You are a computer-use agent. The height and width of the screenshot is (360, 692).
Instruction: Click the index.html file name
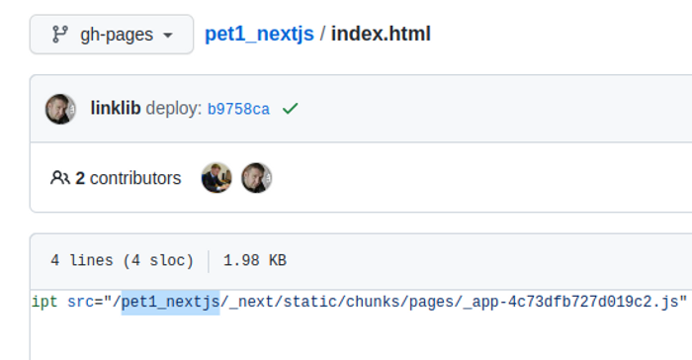click(x=381, y=34)
